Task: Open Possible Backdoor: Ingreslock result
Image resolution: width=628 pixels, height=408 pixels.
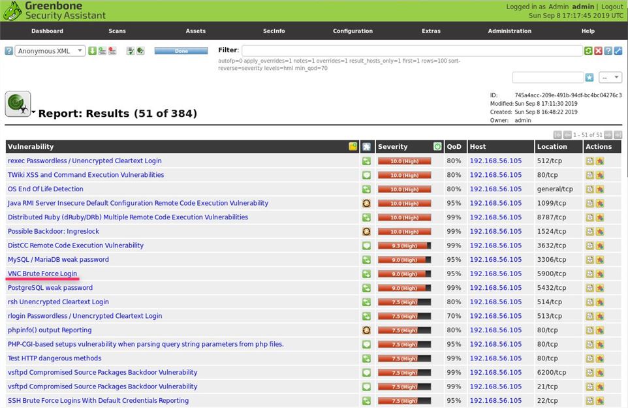Action: (54, 232)
